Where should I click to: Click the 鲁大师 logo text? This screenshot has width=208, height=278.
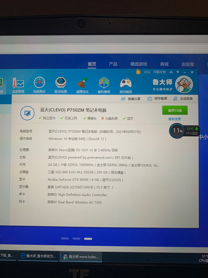[x=162, y=82]
